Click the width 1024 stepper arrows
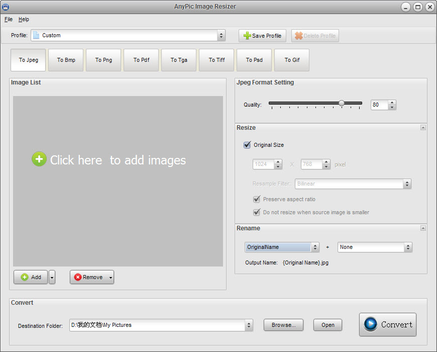437x352 pixels. tap(278, 164)
